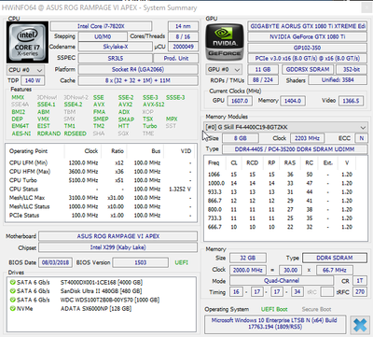The width and height of the screenshot is (373, 337).
Task: Select the 1066 frequency row in timing table
Action: pos(280,175)
